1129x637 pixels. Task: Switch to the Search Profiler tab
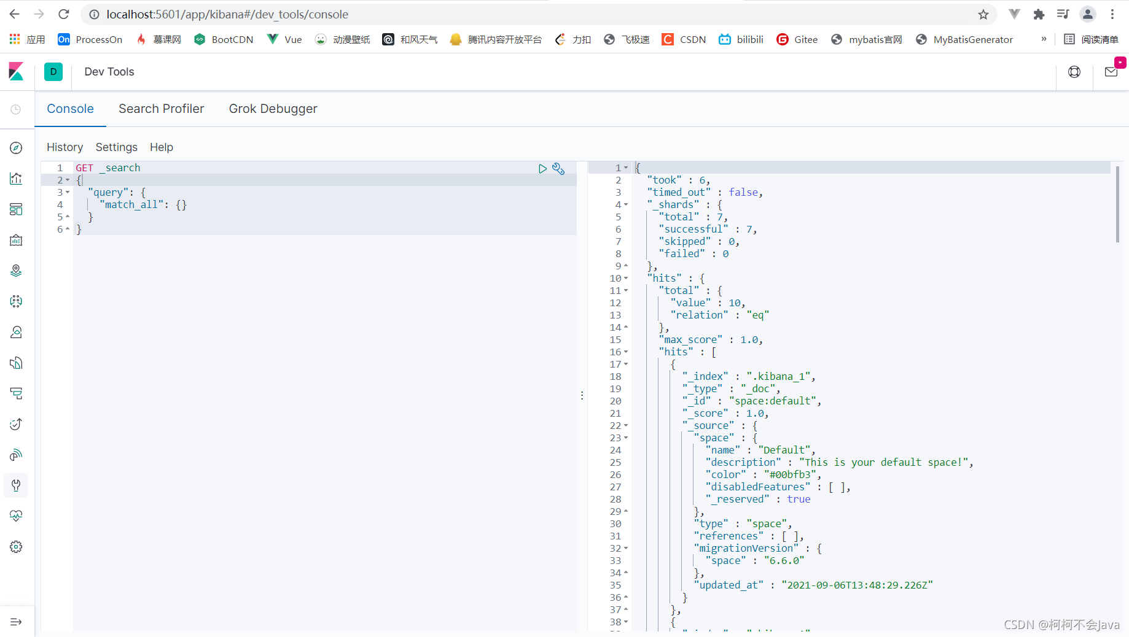161,109
